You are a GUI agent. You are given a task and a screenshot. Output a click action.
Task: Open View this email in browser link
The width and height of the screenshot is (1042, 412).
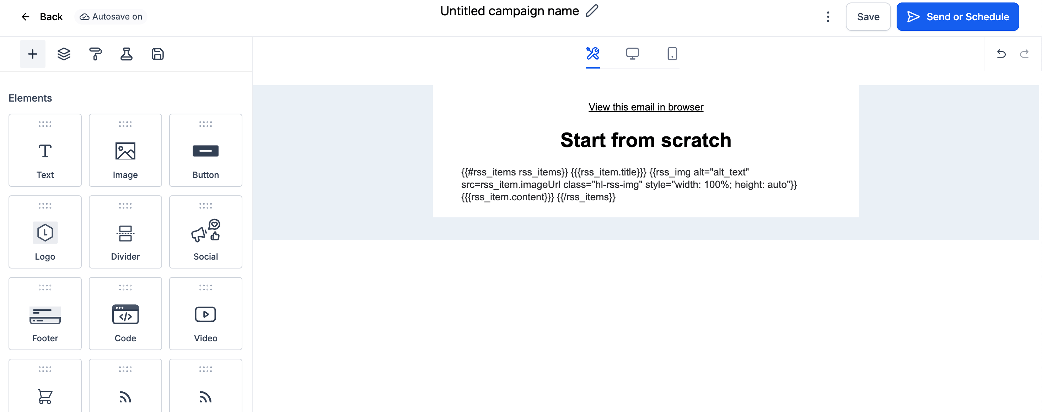[646, 107]
